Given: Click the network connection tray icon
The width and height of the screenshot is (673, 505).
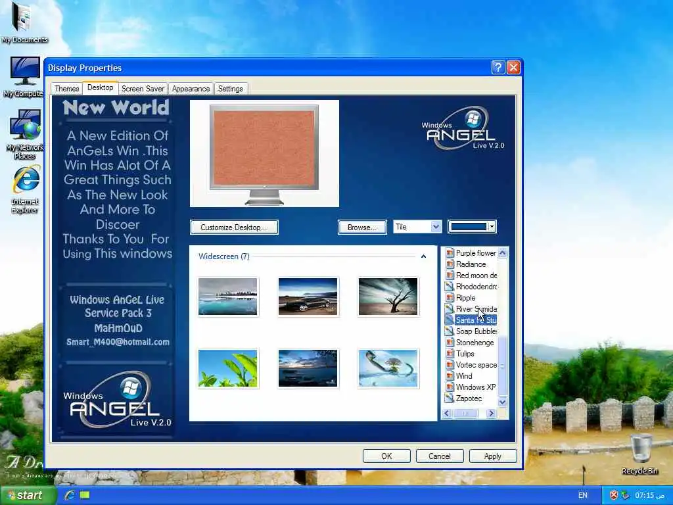Looking at the screenshot, I should coord(626,495).
